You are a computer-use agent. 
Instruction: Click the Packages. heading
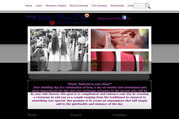tap(120, 115)
